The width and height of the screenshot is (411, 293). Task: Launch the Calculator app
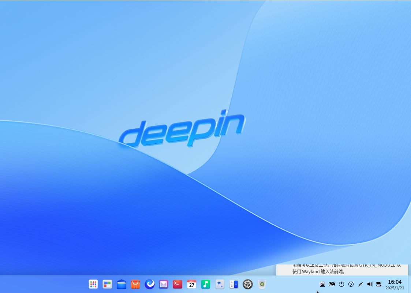(233, 284)
